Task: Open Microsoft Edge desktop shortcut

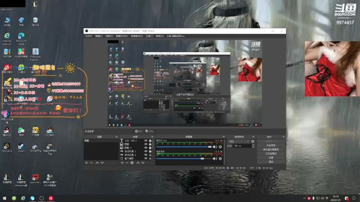Action: click(21, 39)
